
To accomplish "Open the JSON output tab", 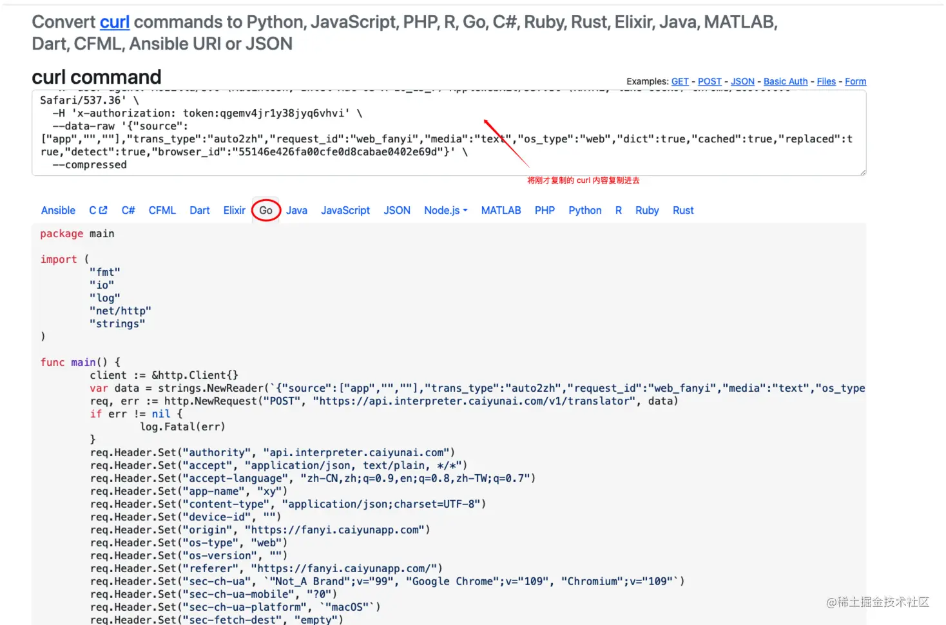I will click(x=397, y=210).
